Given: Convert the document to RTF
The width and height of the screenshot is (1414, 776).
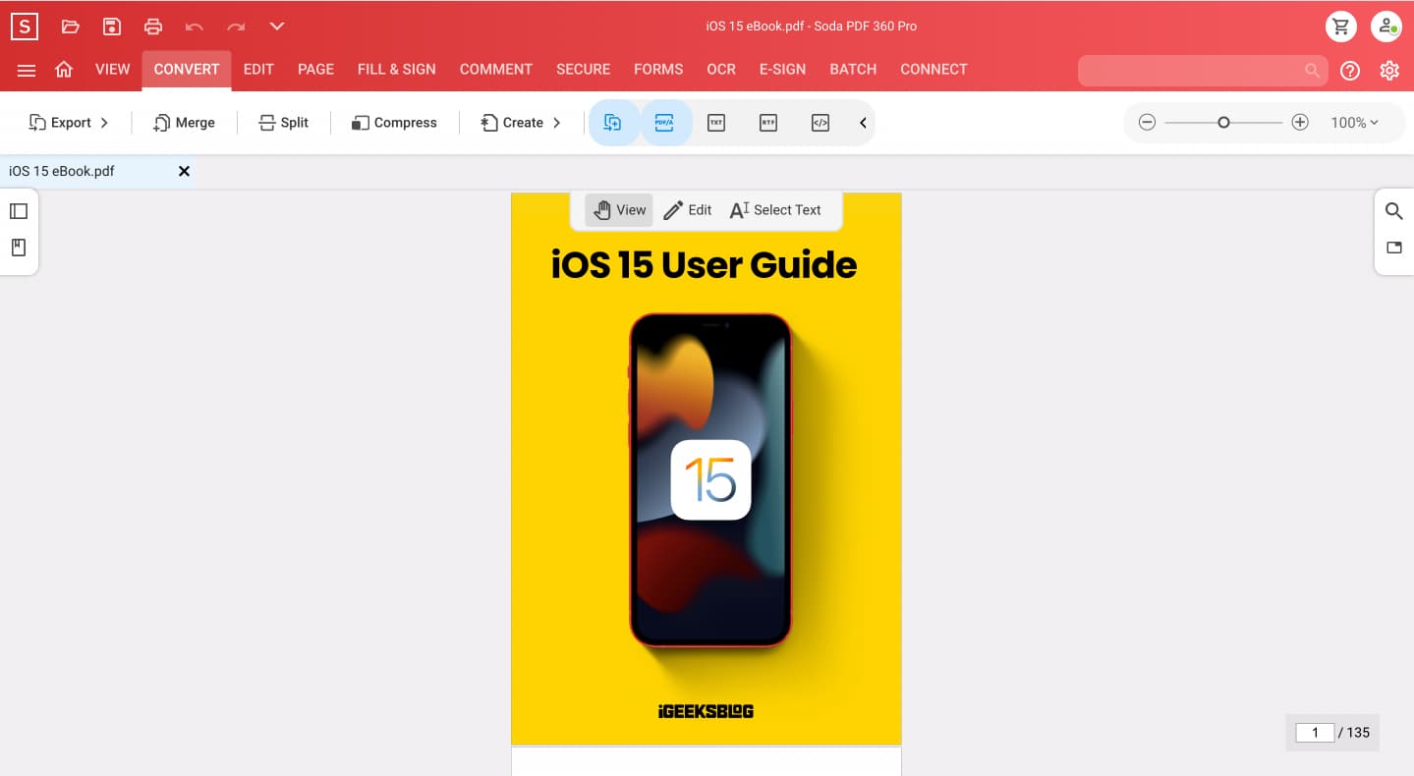Looking at the screenshot, I should [768, 123].
